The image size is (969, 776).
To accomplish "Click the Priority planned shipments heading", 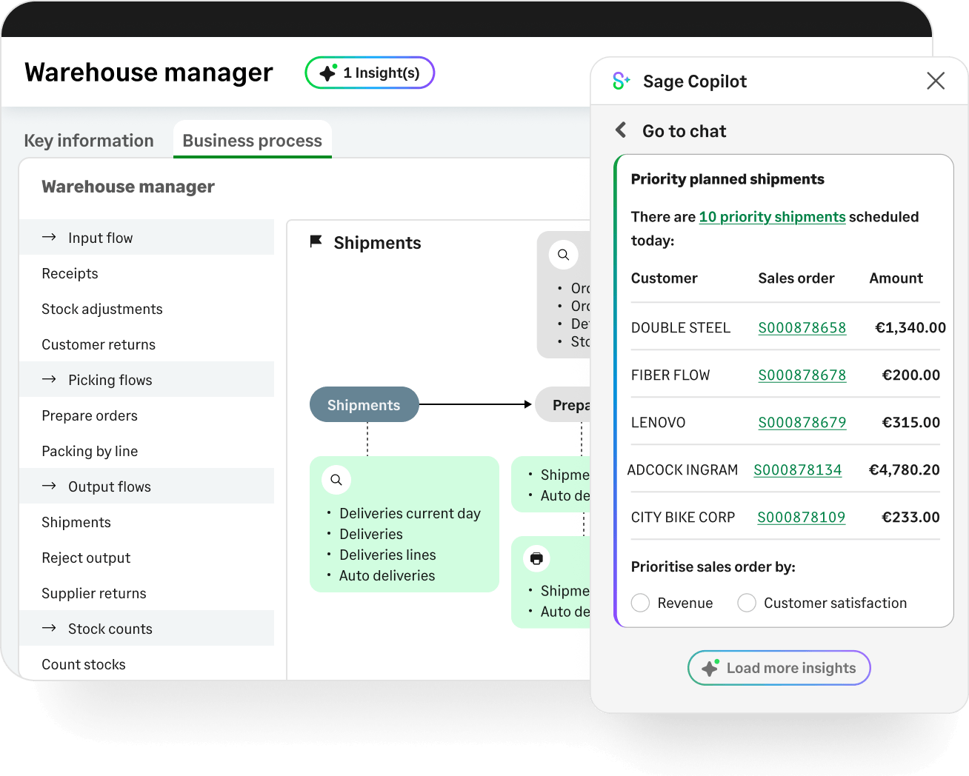I will pyautogui.click(x=727, y=179).
